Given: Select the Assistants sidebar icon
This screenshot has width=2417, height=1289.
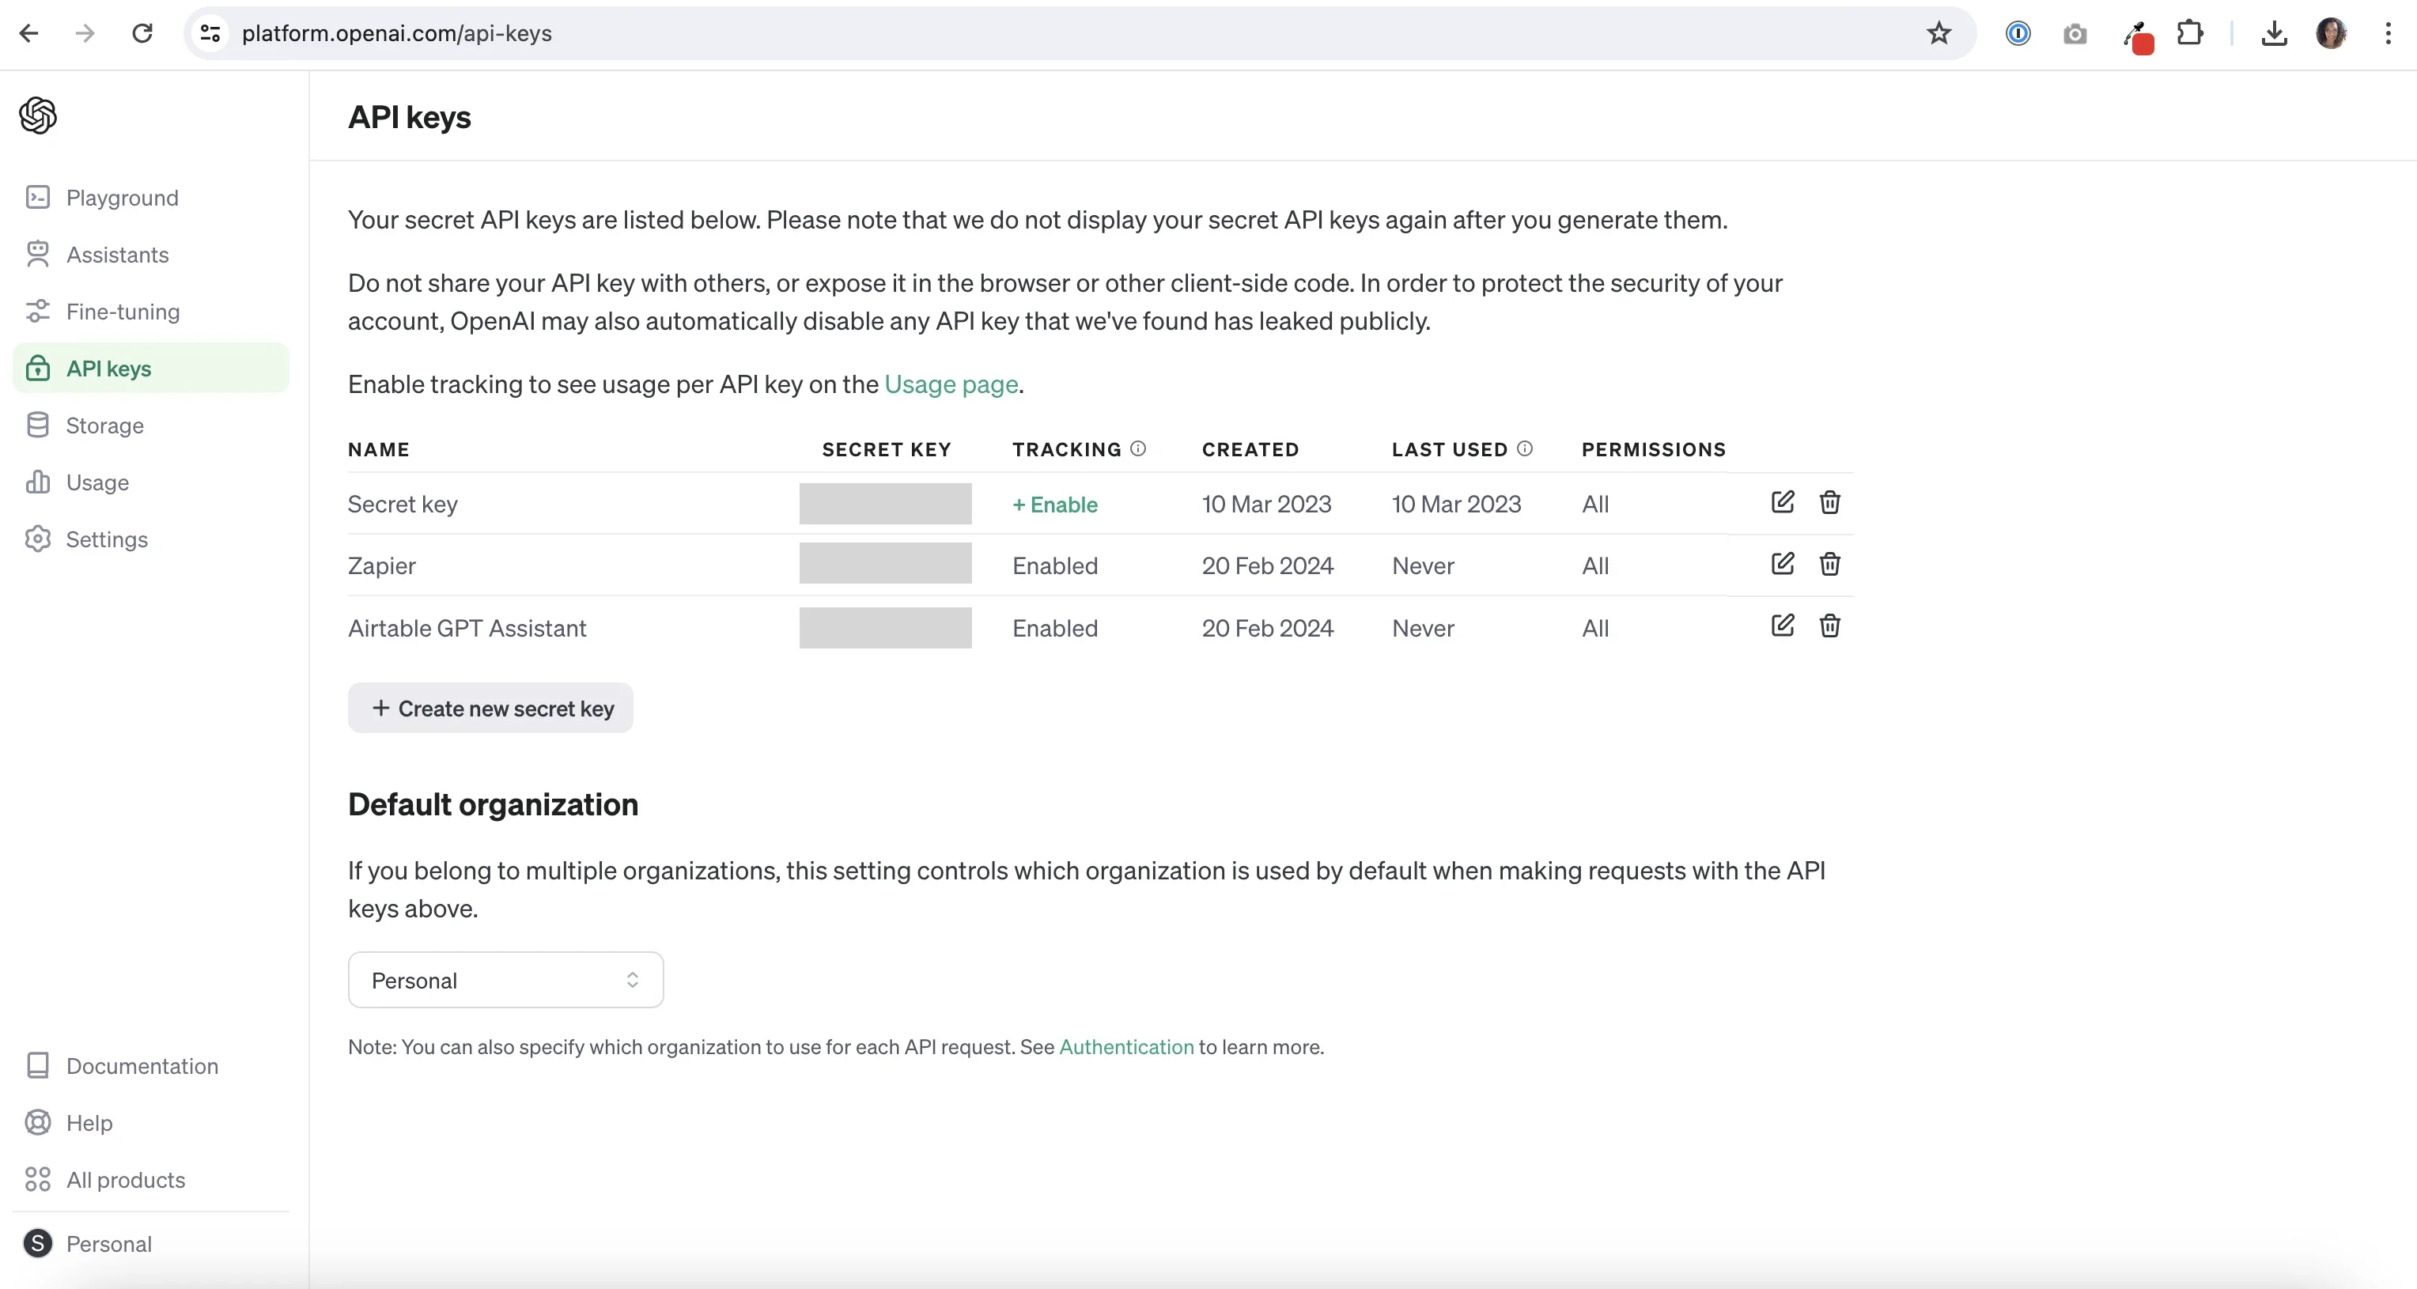Looking at the screenshot, I should click(36, 254).
